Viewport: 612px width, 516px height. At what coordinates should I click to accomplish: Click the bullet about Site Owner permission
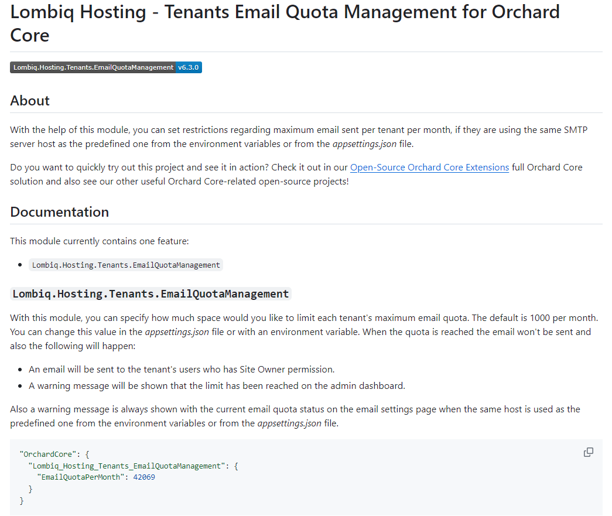click(x=182, y=369)
